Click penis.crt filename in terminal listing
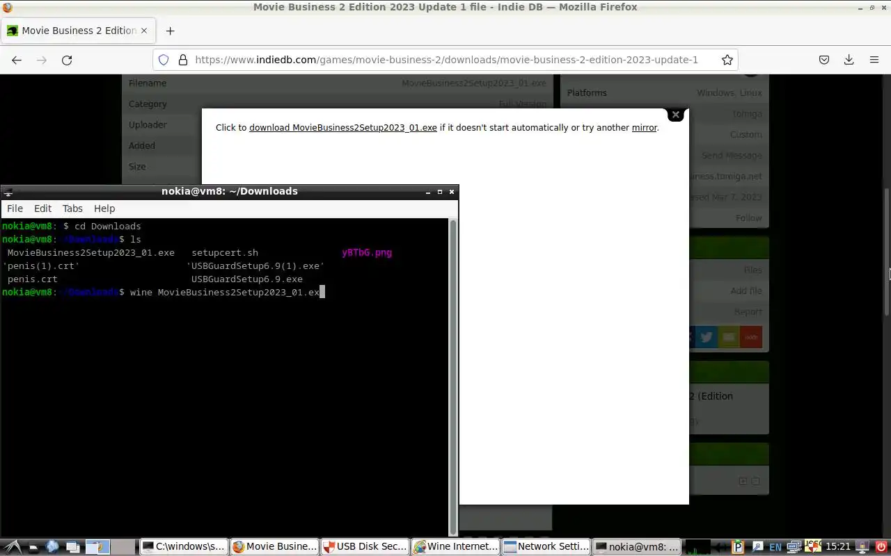The image size is (891, 556). [x=33, y=279]
